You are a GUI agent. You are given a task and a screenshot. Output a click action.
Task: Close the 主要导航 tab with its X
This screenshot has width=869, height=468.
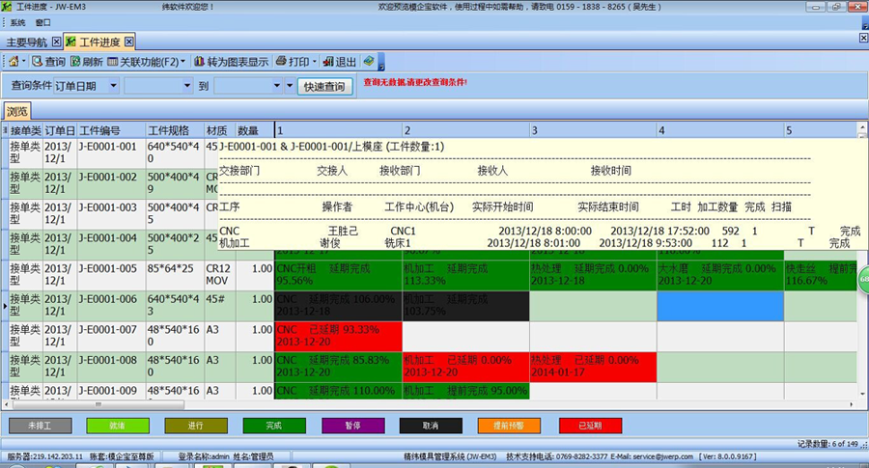pos(56,41)
